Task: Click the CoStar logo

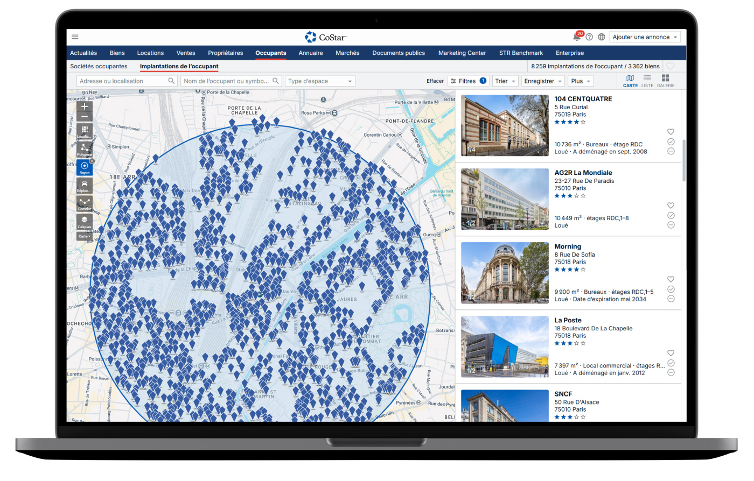Action: pyautogui.click(x=326, y=37)
